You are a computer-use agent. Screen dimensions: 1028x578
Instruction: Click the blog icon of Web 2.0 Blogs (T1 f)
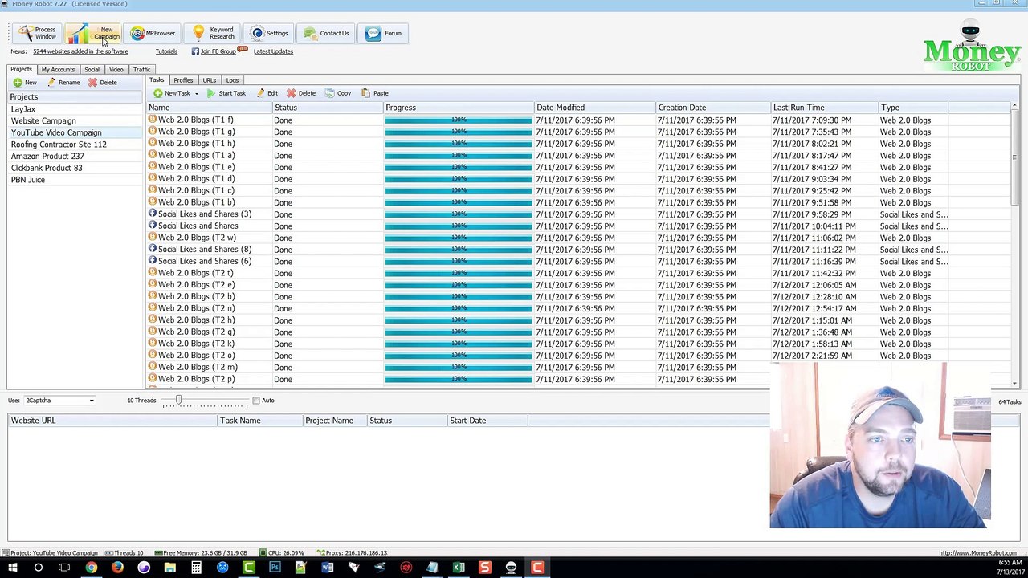pos(153,120)
